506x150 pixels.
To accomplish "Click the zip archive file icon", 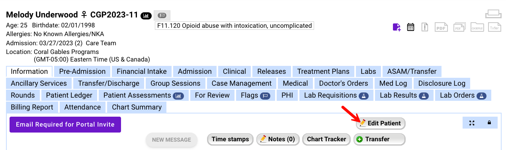I will [425, 27].
